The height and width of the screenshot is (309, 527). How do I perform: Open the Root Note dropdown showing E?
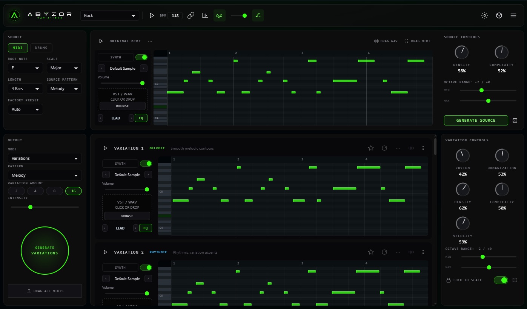[25, 68]
